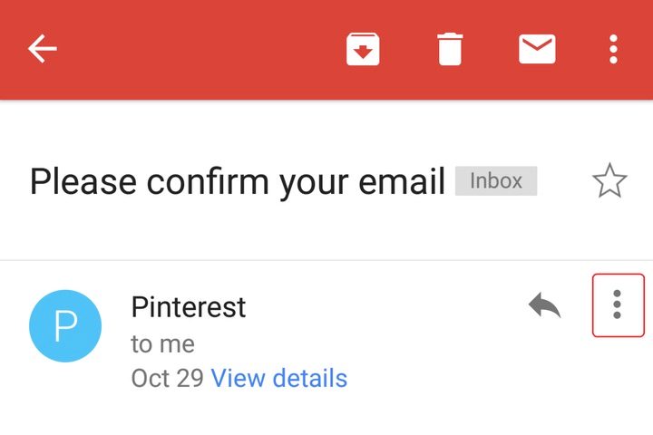Click the divider line under the subject
The height and width of the screenshot is (435, 653).
(x=326, y=261)
